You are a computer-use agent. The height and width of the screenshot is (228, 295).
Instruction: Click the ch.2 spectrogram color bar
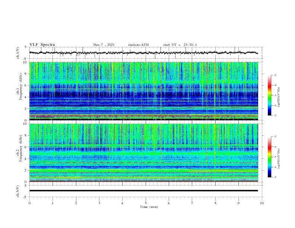coord(269,157)
